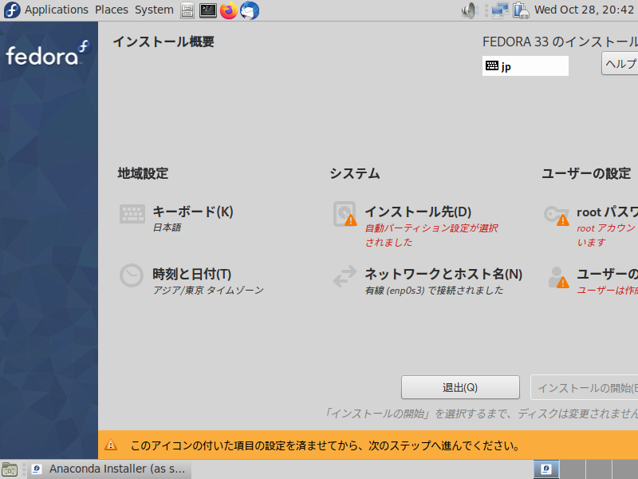This screenshot has width=638, height=479.
Task: Click the disk icon for インストール先
Action: pyautogui.click(x=345, y=214)
